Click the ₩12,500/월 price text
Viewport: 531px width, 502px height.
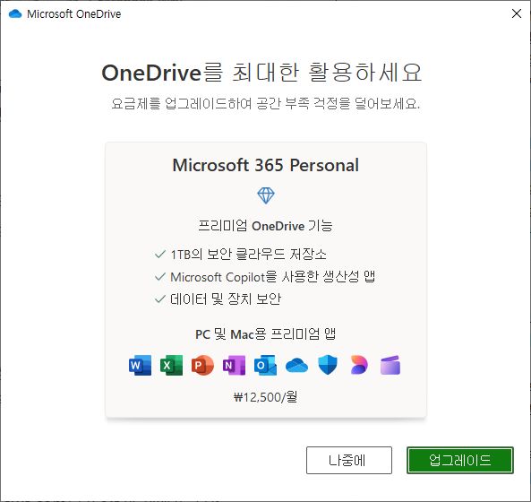click(x=266, y=396)
